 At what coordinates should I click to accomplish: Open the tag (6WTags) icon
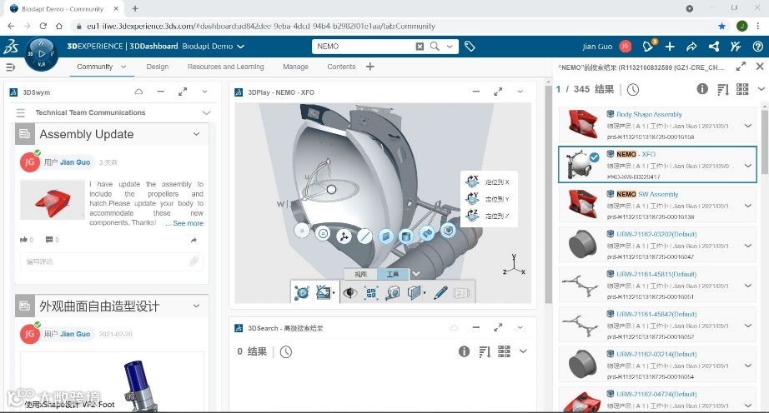470,47
